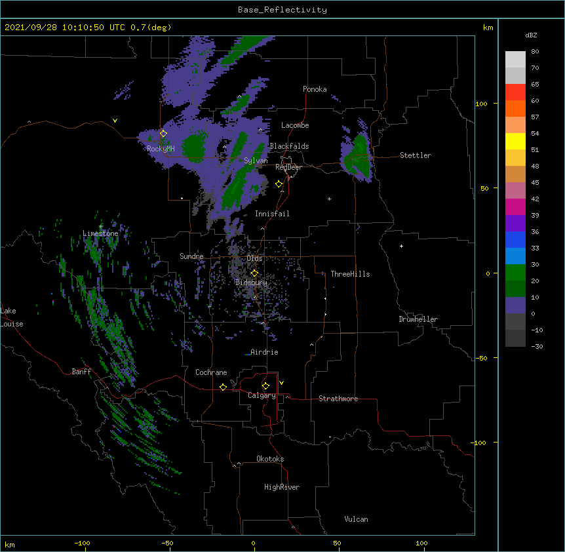Click the 80 dBZ white legend swatch
Screen dimensions: 565x552
pos(515,60)
